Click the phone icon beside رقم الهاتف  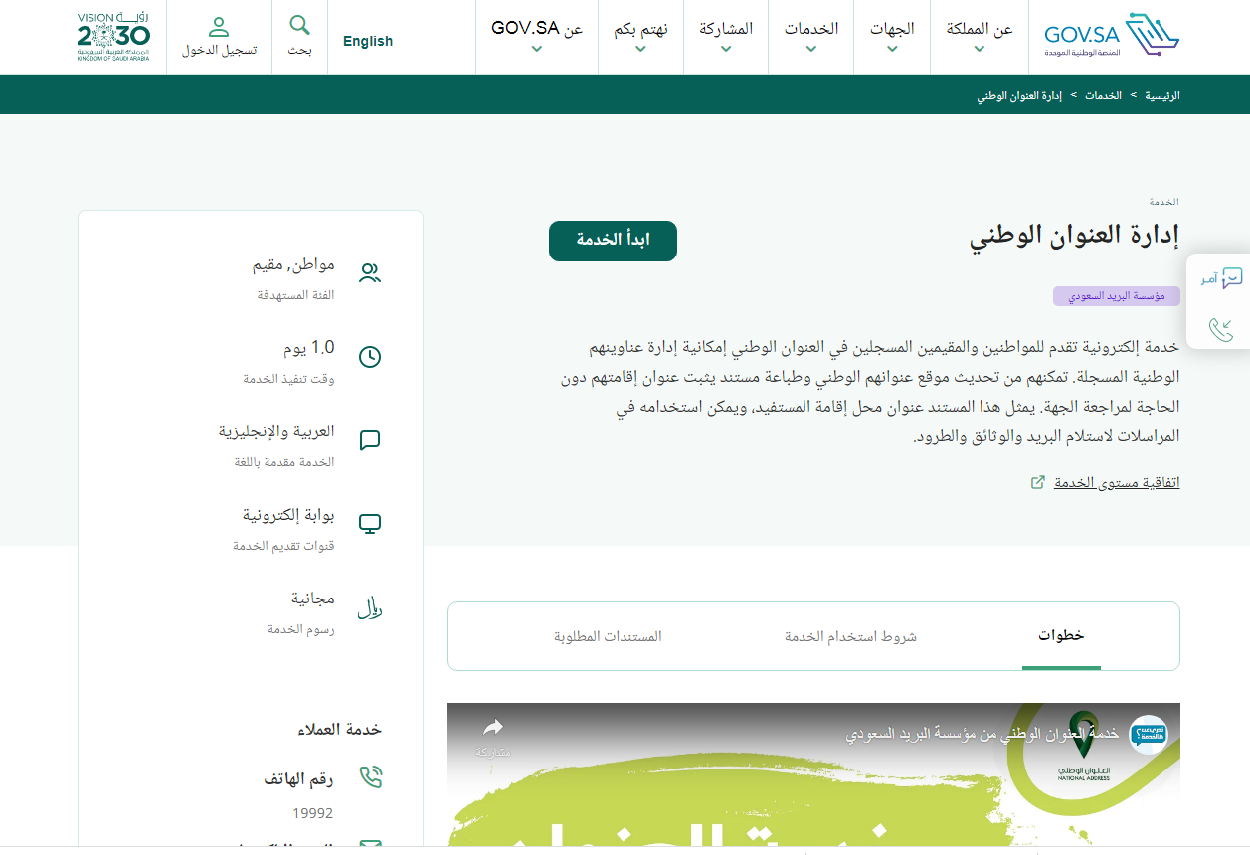tap(371, 777)
